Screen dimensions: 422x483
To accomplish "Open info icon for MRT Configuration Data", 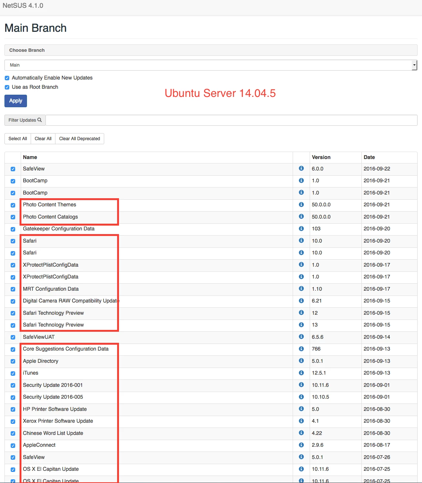I will click(301, 288).
